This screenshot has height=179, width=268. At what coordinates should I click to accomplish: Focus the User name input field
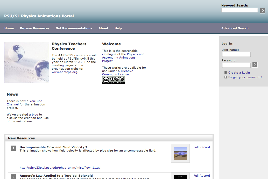click(236, 54)
